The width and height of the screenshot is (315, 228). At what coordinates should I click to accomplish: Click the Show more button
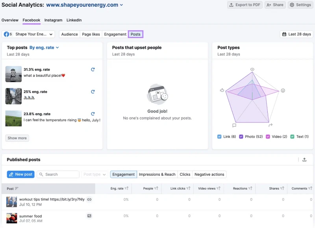pos(17,138)
